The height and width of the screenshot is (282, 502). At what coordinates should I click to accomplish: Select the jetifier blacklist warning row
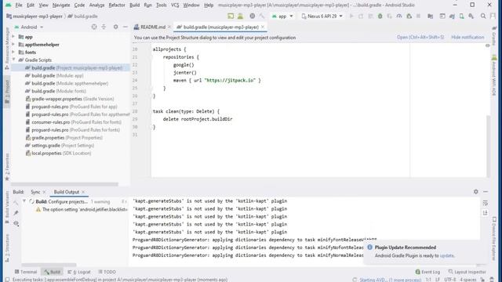82,209
